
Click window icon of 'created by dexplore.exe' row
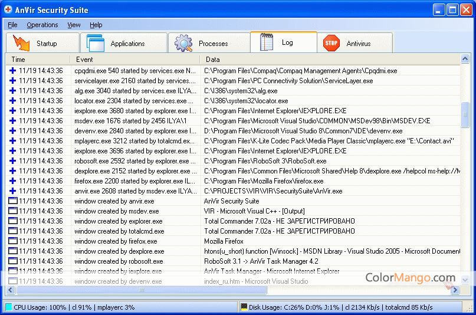coord(13,251)
